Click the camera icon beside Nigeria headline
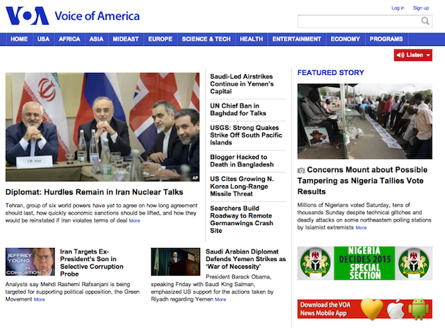This screenshot has width=445, height=332. click(301, 170)
